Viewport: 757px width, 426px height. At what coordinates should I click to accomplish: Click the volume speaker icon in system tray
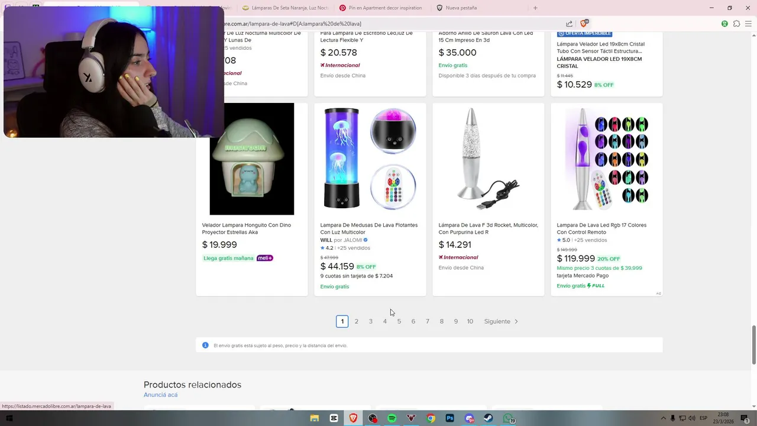coord(693,418)
